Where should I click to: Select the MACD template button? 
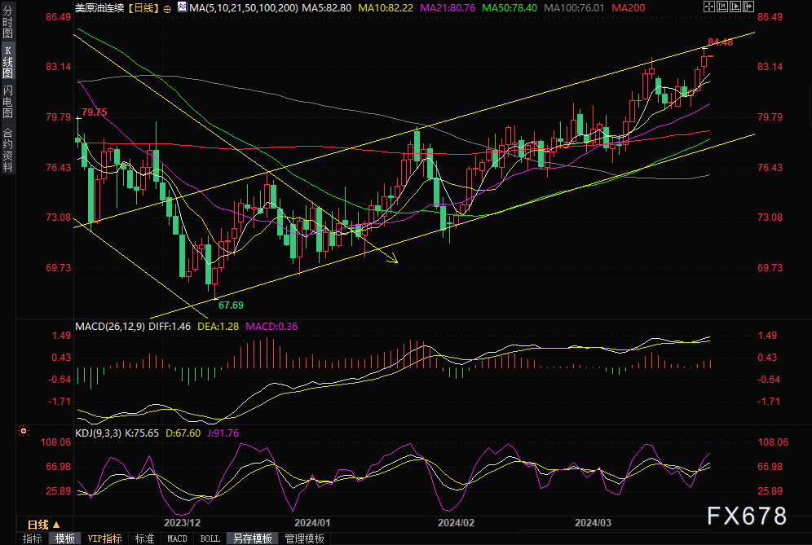point(177,538)
